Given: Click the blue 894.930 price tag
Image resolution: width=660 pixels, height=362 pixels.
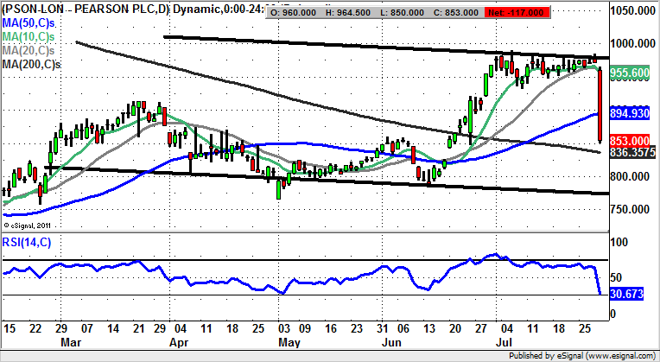Looking at the screenshot, I should 629,113.
